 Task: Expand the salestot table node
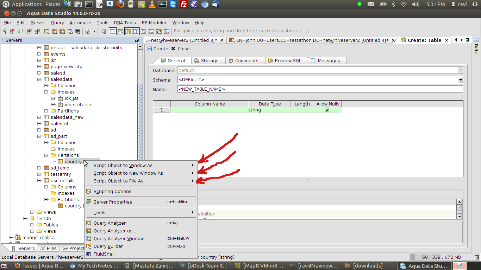point(39,124)
